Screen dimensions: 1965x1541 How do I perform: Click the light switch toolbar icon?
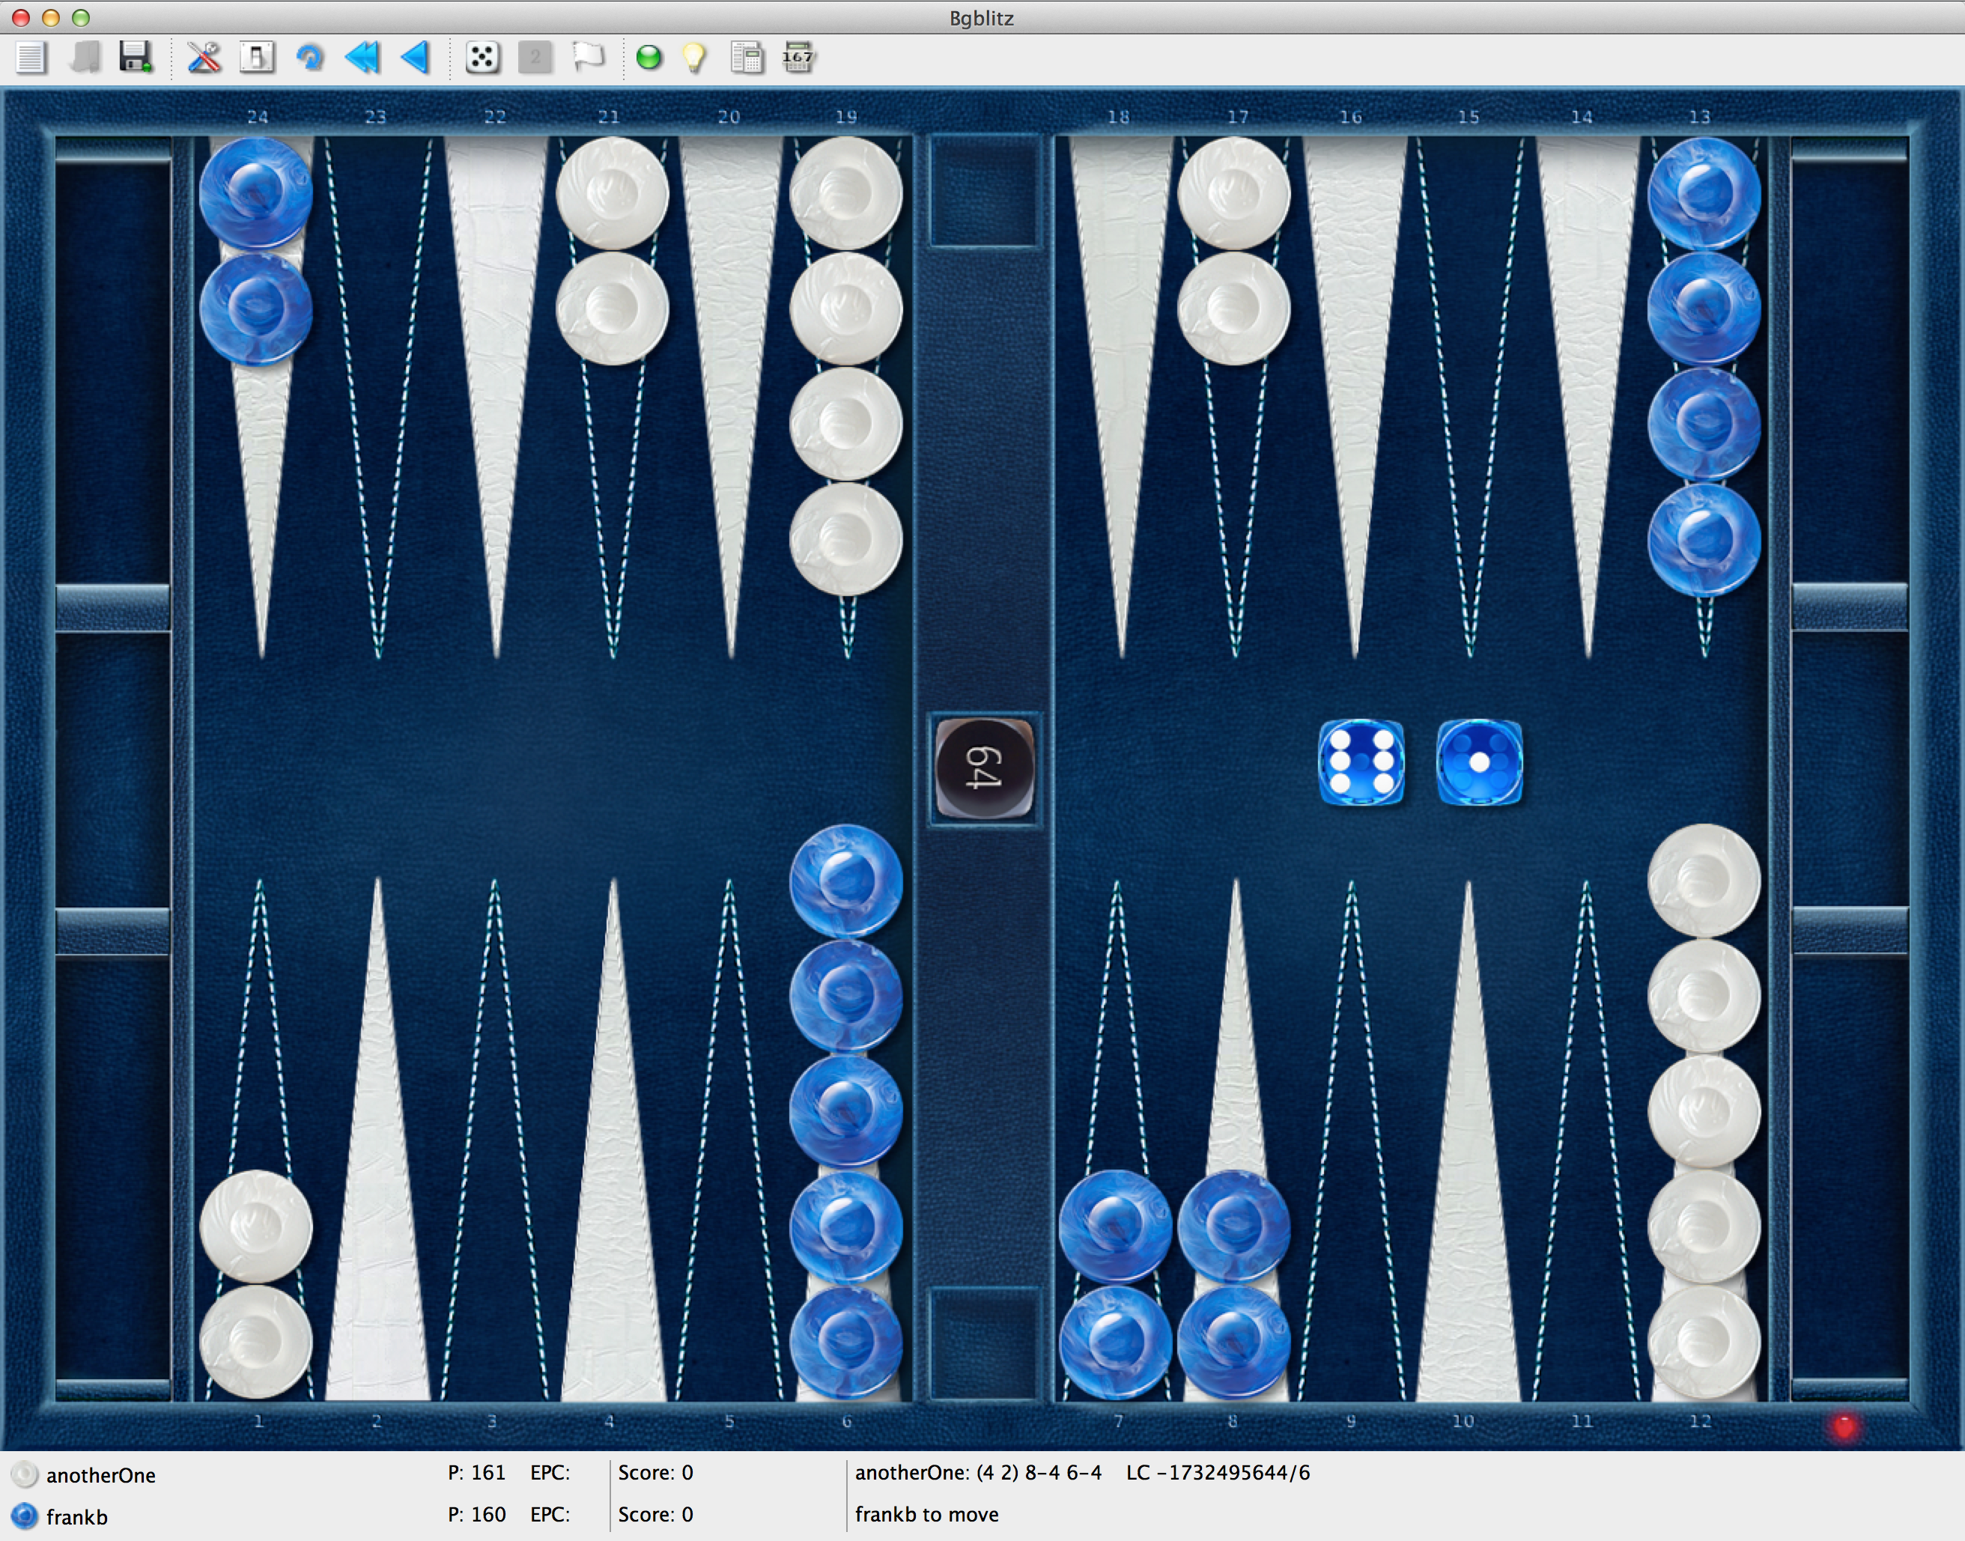(256, 58)
